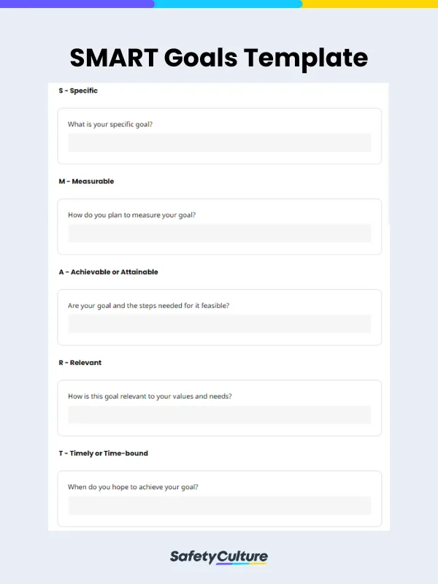
Task: Click the SafetyCulture logo
Action: coord(219,557)
